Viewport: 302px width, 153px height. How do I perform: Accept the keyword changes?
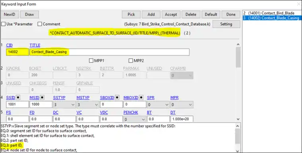coord(171,14)
